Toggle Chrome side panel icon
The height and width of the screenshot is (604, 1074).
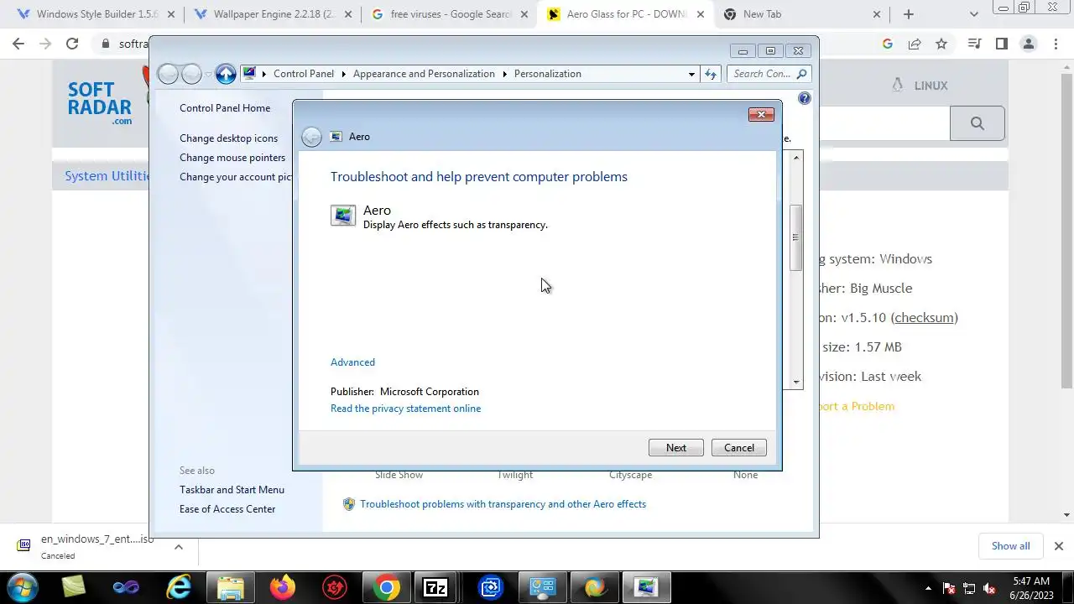[x=1001, y=44]
